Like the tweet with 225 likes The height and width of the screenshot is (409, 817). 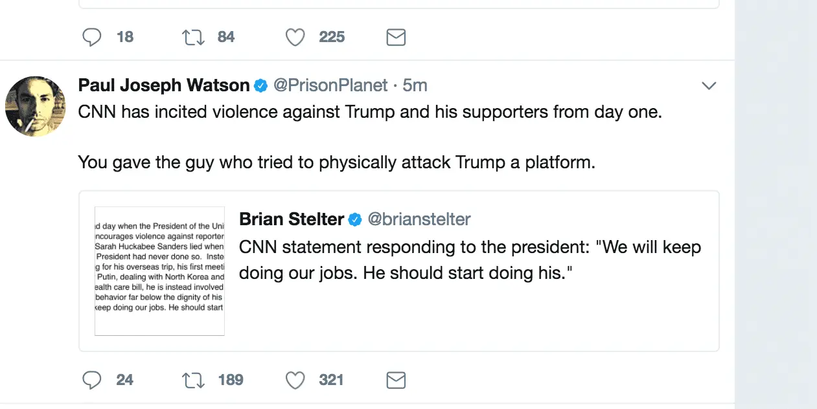pyautogui.click(x=295, y=38)
